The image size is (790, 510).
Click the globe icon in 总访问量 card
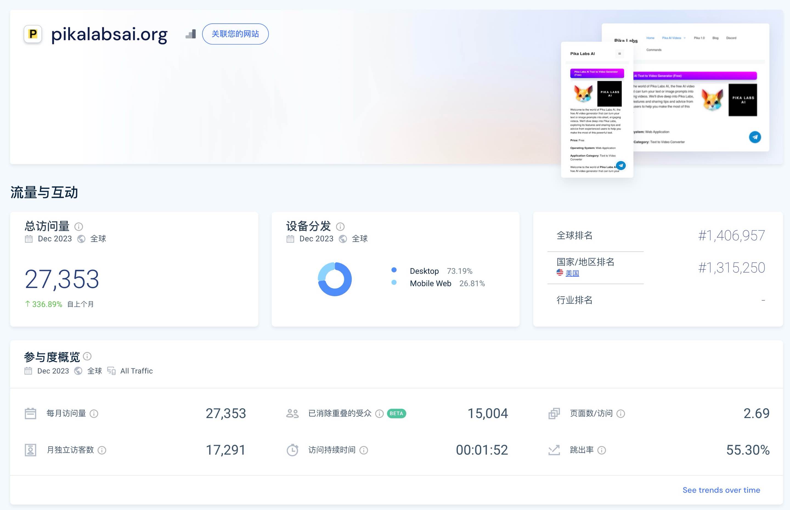pos(81,239)
